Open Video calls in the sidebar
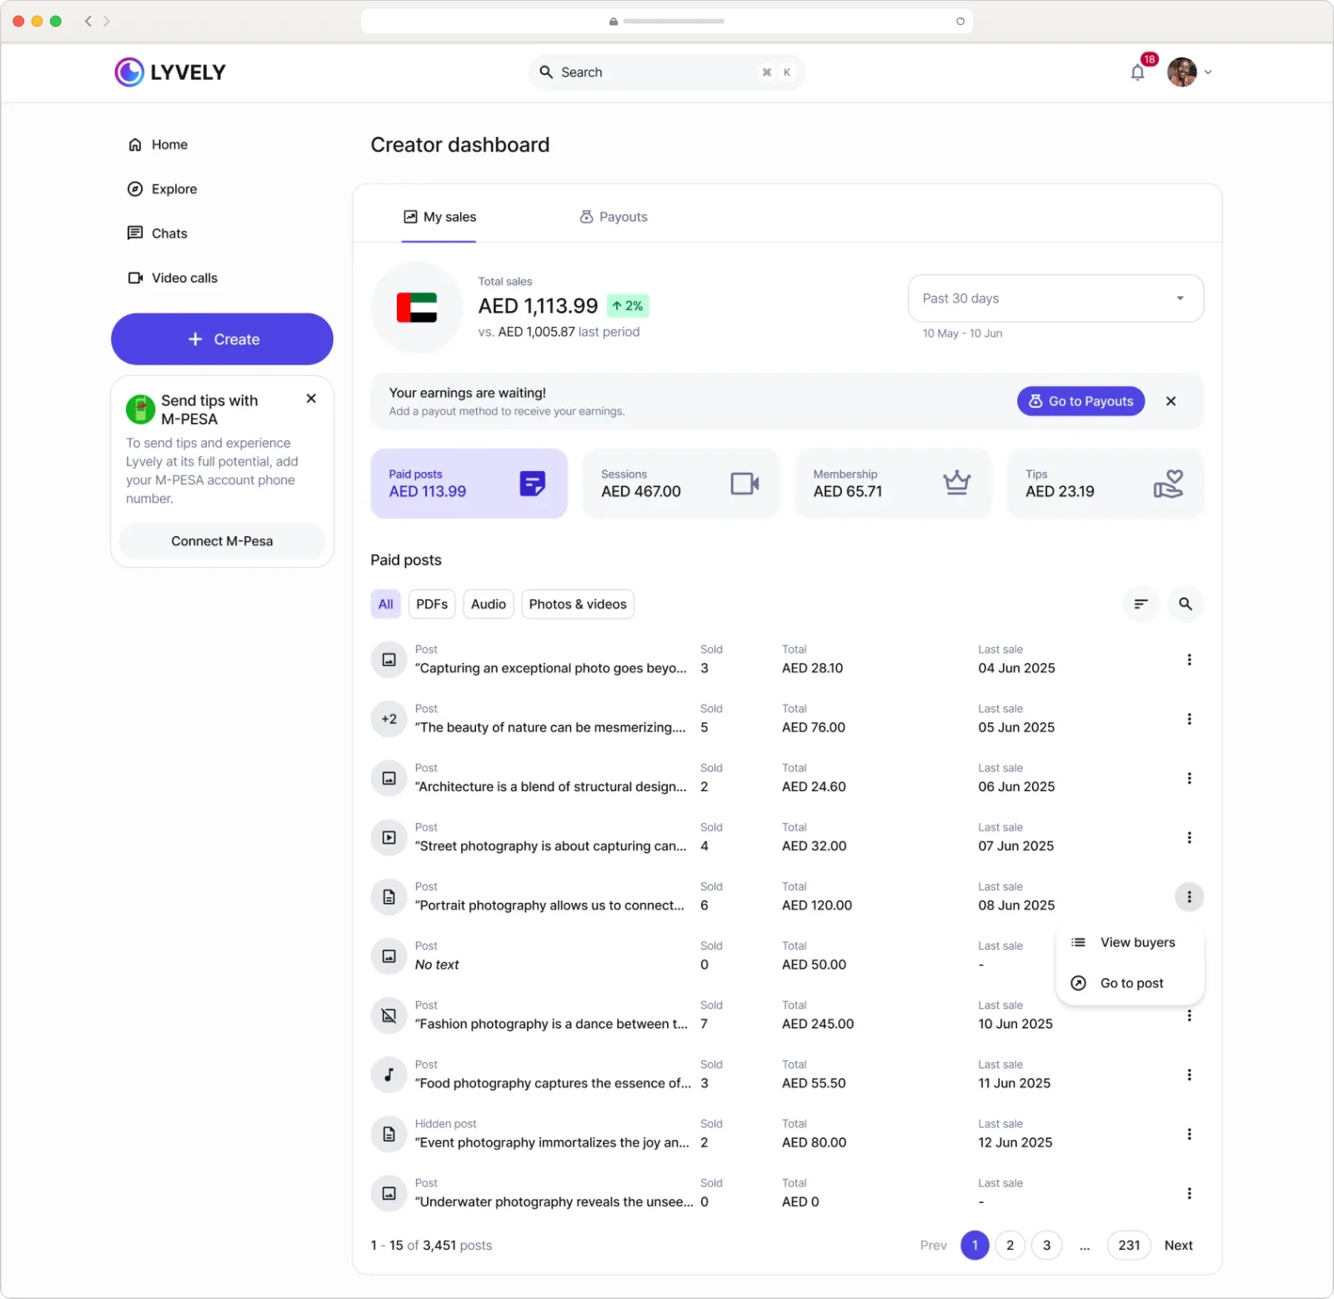The width and height of the screenshot is (1334, 1299). (x=173, y=278)
